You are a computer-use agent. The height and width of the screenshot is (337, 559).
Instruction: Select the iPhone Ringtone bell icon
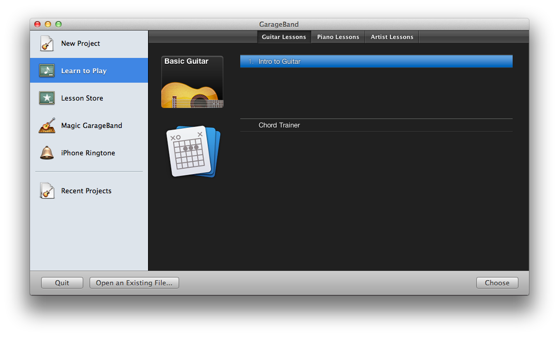pyautogui.click(x=47, y=153)
